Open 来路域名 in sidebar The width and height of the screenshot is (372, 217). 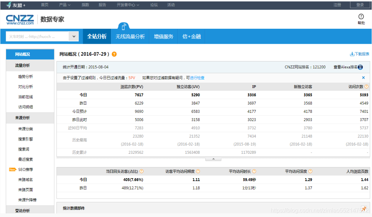click(26, 180)
